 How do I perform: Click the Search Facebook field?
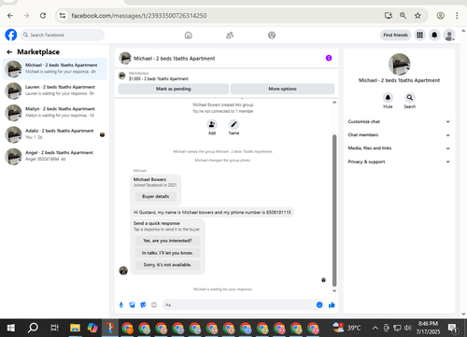(x=63, y=35)
